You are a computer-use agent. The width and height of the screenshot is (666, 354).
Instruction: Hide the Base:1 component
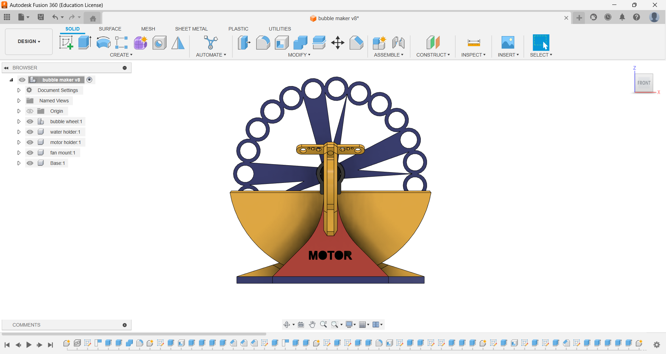tap(30, 163)
